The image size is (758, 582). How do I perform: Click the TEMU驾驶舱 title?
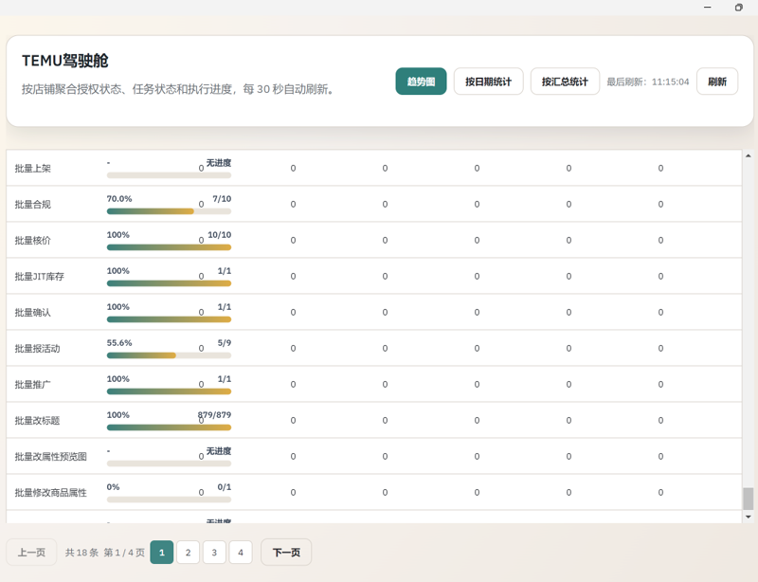64,61
